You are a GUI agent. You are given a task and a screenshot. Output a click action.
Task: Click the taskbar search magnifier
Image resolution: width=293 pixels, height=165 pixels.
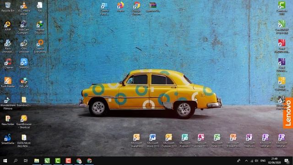tap(16, 161)
